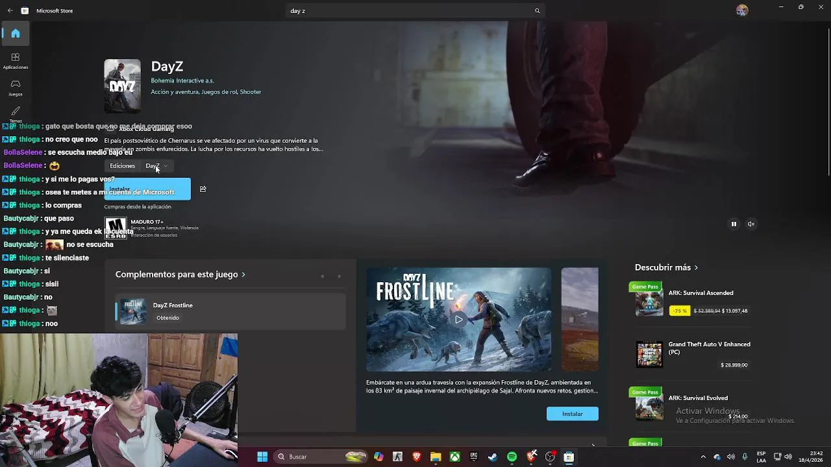The height and width of the screenshot is (467, 831).
Task: Click the search box containing 'day z'
Action: (x=415, y=11)
